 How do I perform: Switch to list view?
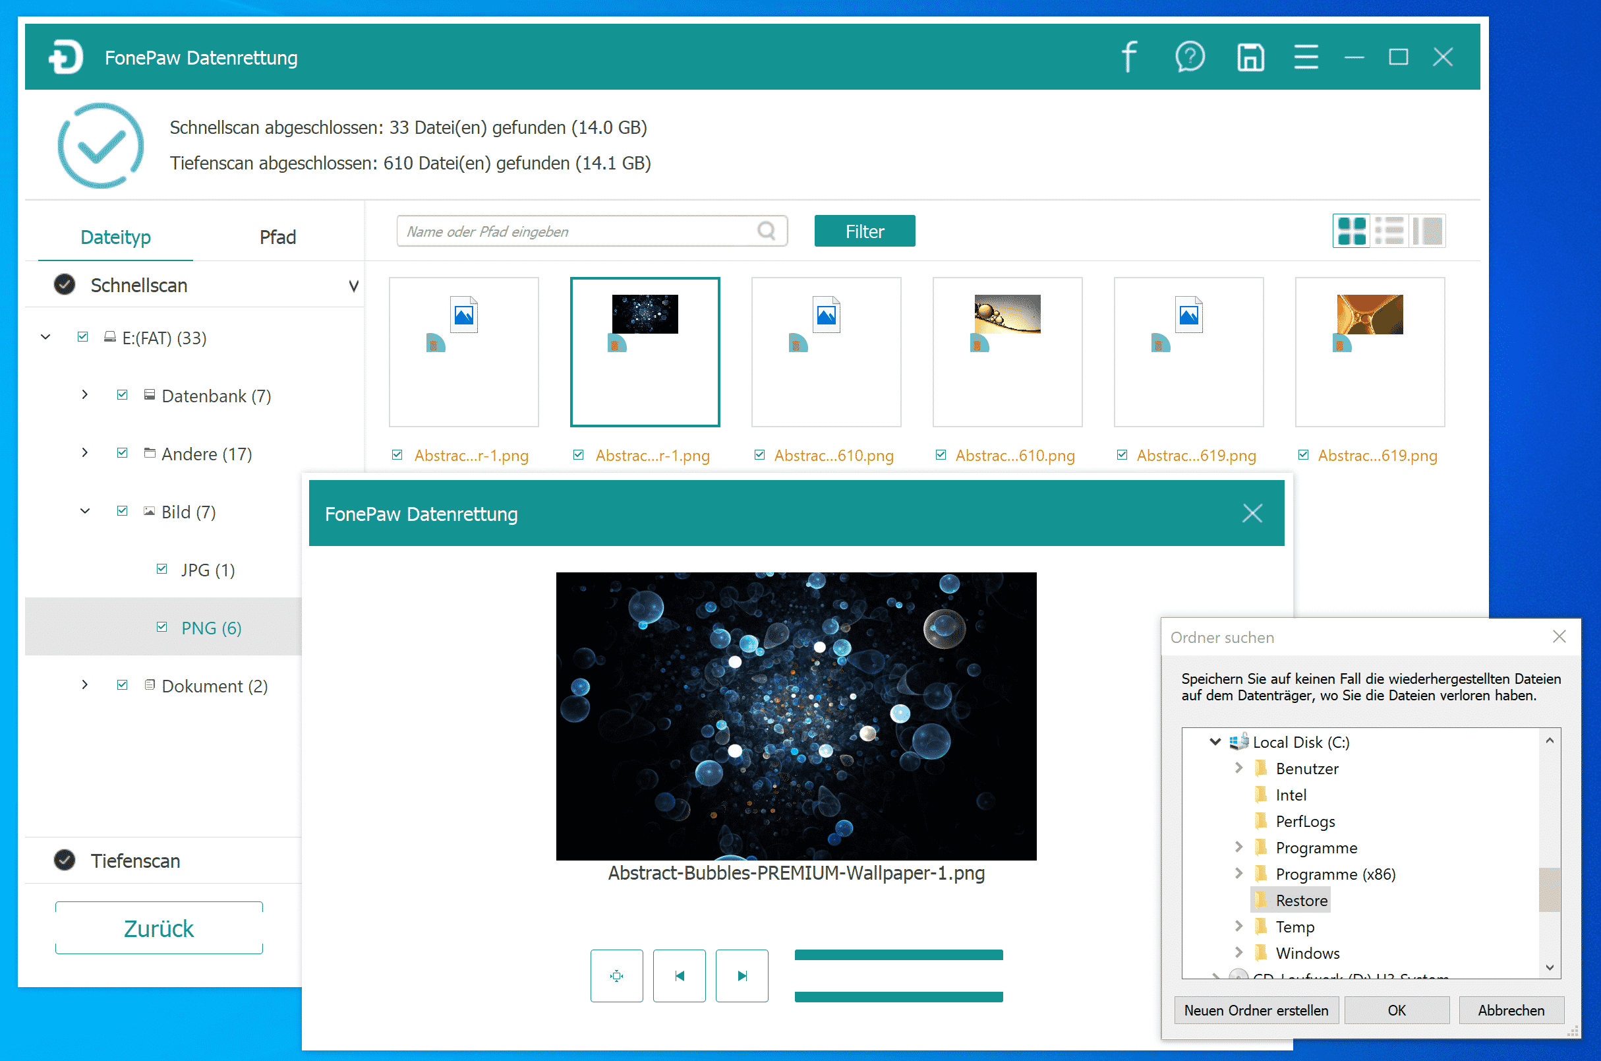[1389, 231]
